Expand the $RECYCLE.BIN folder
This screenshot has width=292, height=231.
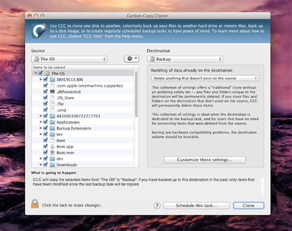click(x=41, y=79)
